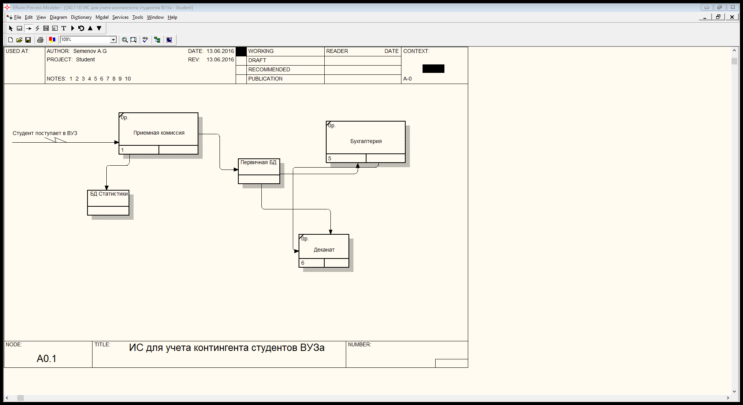The width and height of the screenshot is (743, 405).
Task: Run the spell check
Action: coord(145,40)
